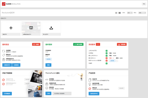Click the 512M memory value

pyautogui.click(x=114, y=53)
